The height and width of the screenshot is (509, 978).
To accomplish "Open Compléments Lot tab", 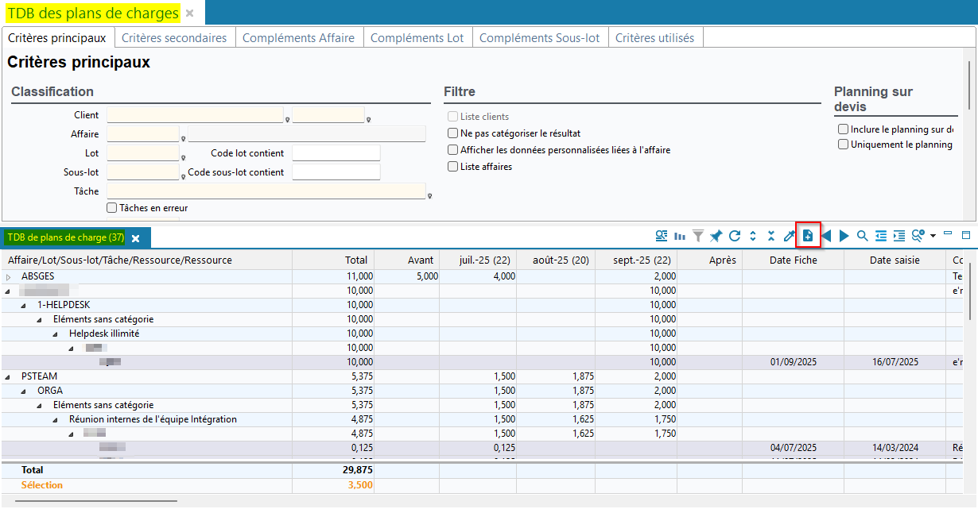I will (417, 37).
